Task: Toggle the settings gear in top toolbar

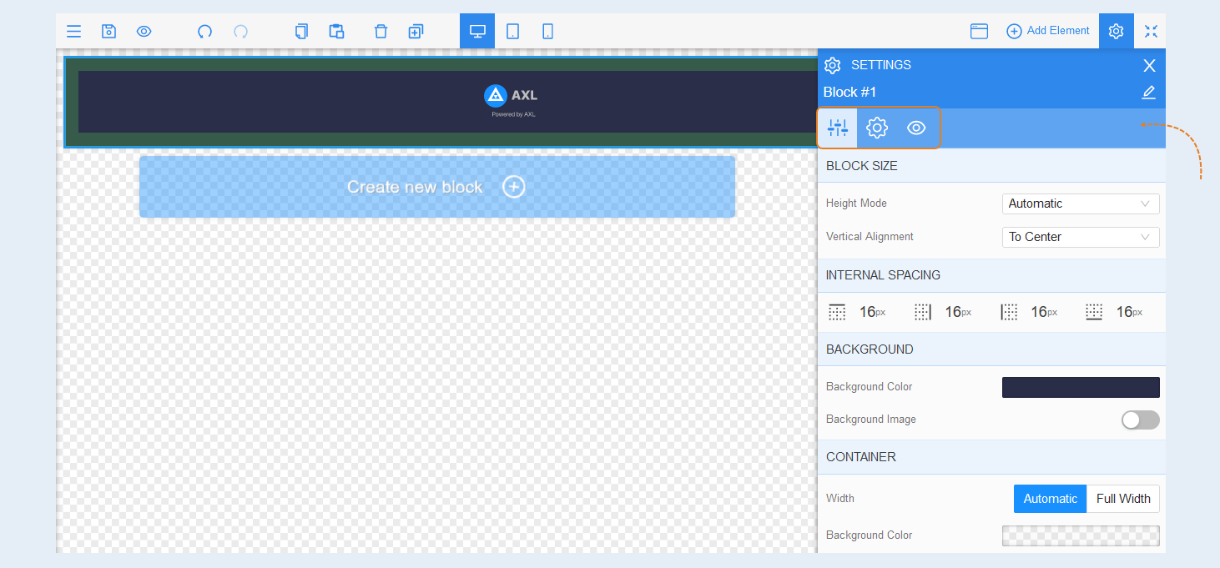Action: tap(1116, 32)
